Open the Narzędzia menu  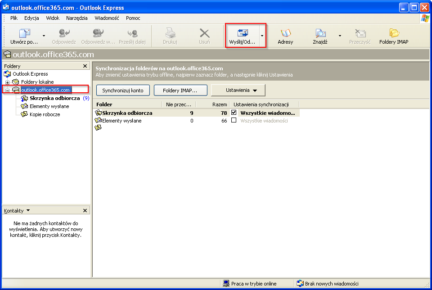pyautogui.click(x=77, y=18)
